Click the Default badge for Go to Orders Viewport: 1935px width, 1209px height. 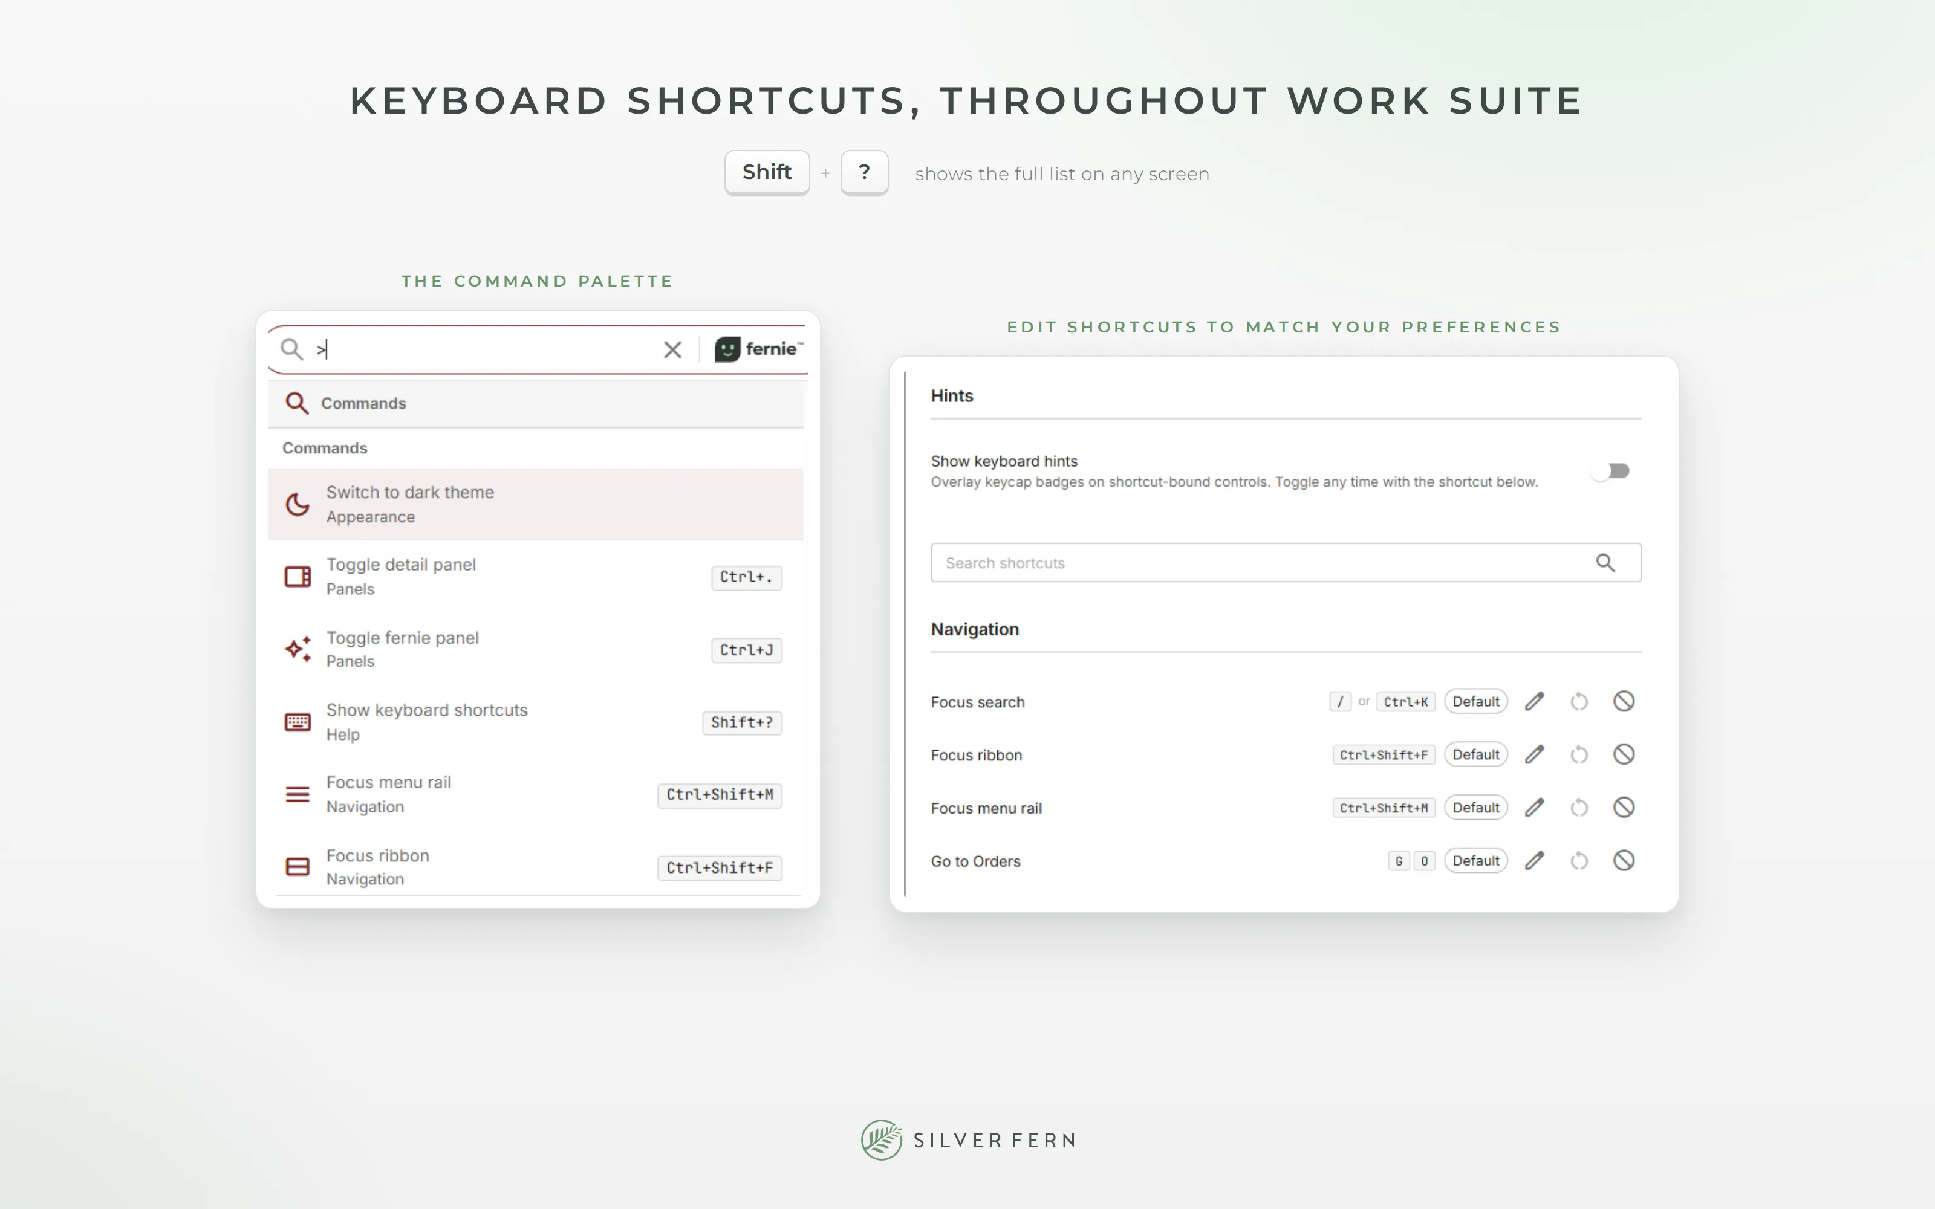(1475, 860)
